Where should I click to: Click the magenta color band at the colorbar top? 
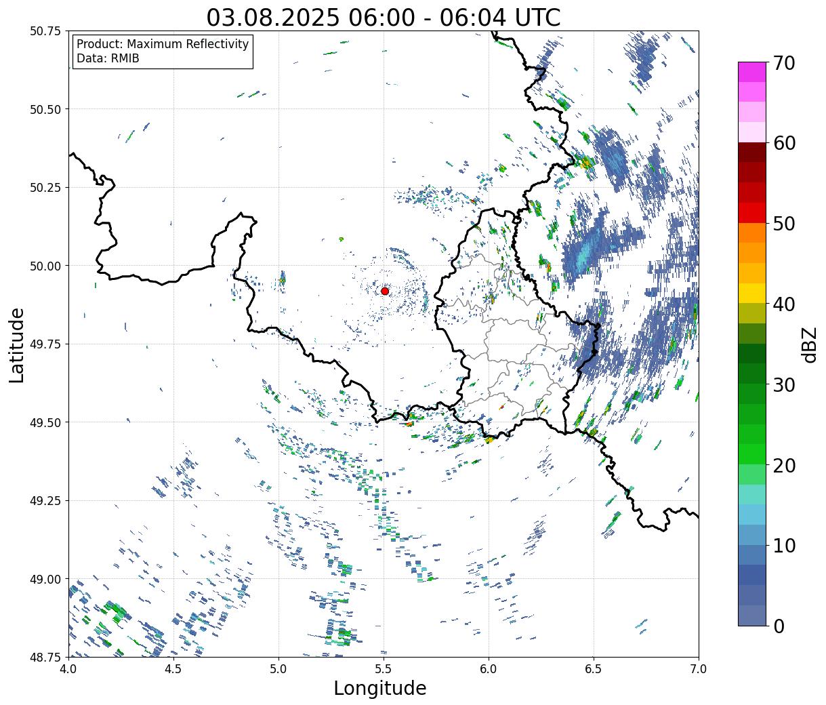751,72
